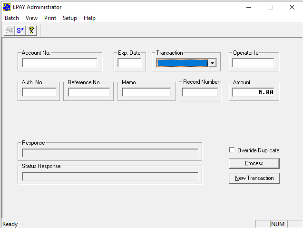Open the Help menu

coord(89,18)
